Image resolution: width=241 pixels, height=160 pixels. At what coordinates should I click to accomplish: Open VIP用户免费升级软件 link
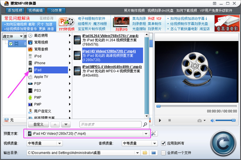point(216,10)
